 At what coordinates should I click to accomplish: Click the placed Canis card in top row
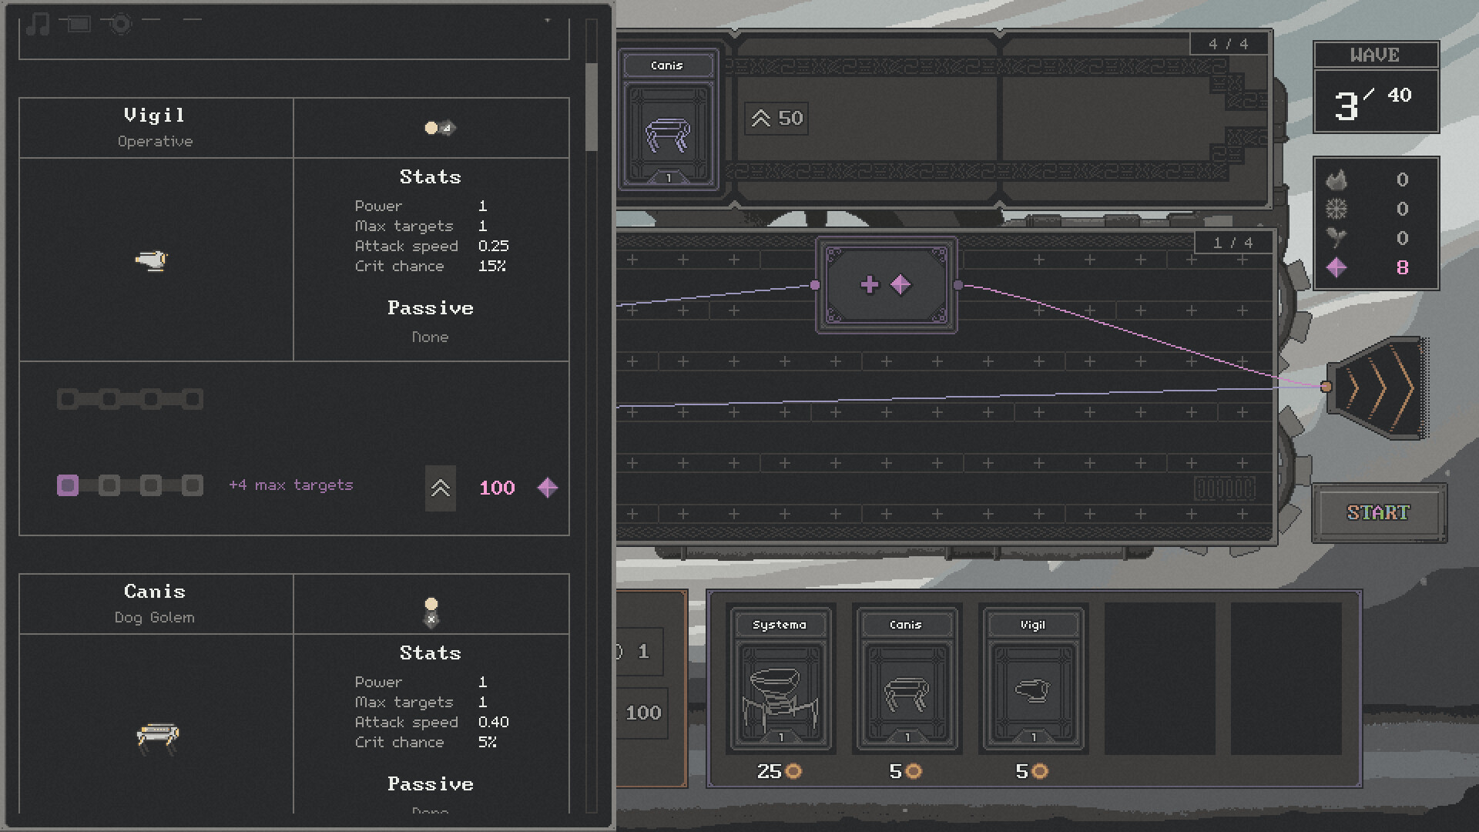coord(667,121)
